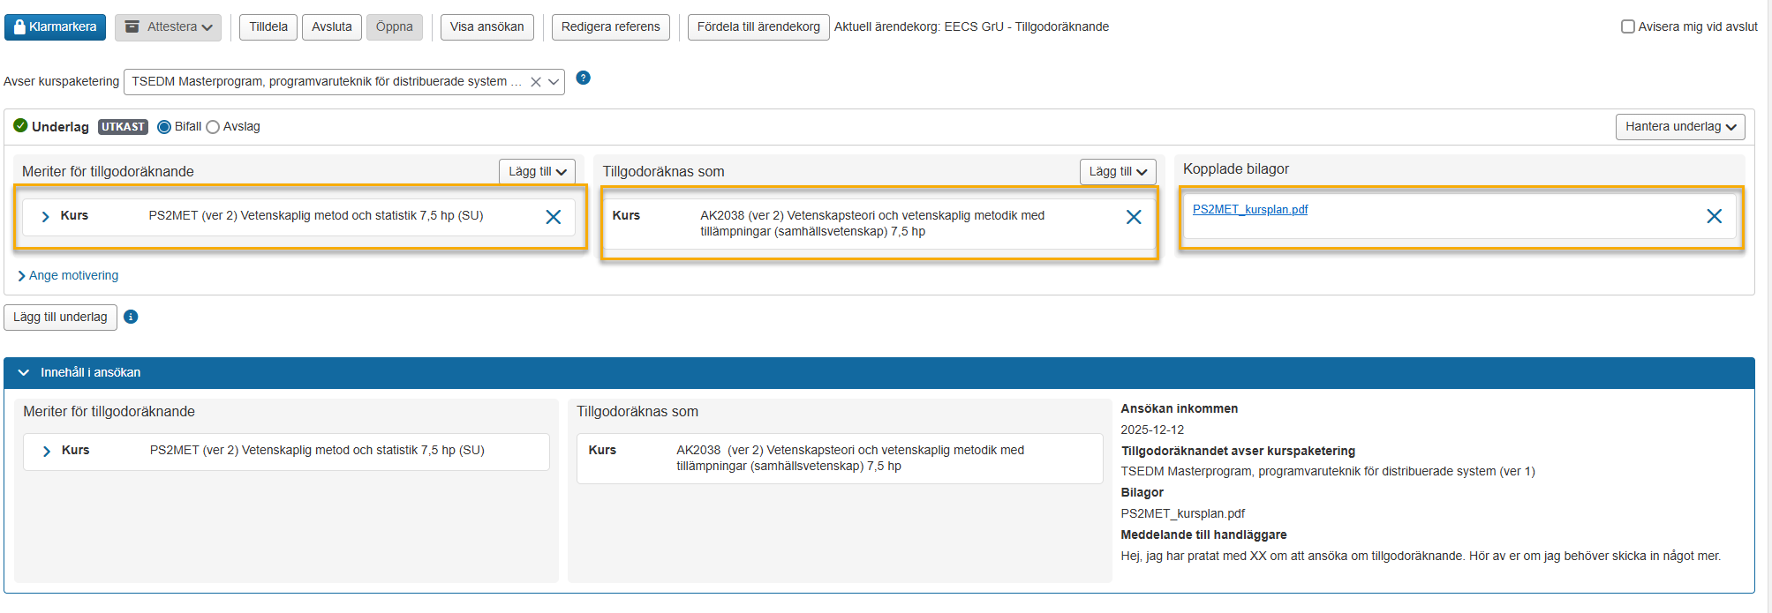Click the UTKAST status badge
This screenshot has width=1772, height=613.
tap(123, 127)
